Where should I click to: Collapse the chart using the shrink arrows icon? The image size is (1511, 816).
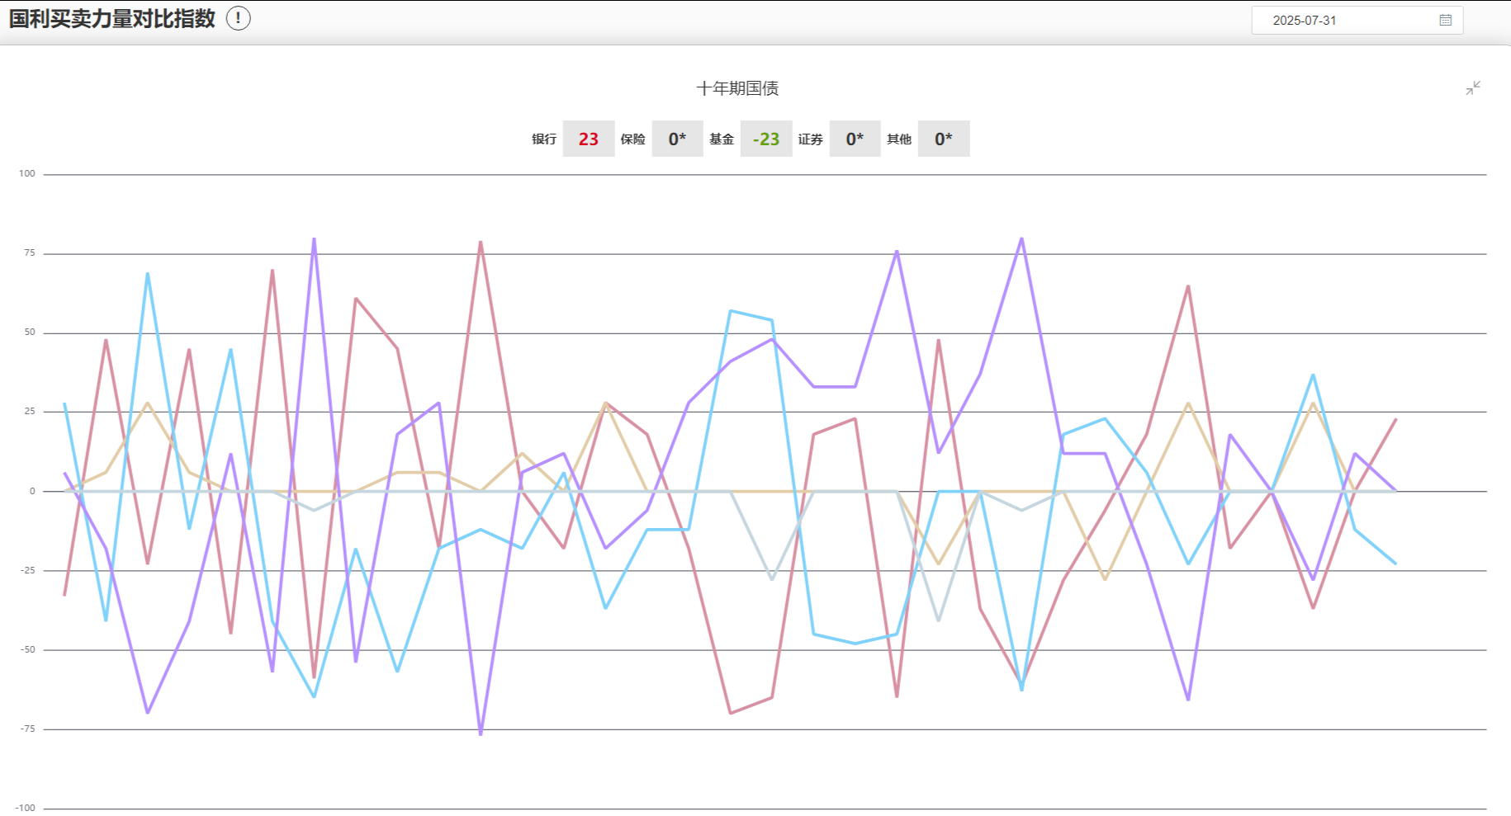pyautogui.click(x=1473, y=87)
